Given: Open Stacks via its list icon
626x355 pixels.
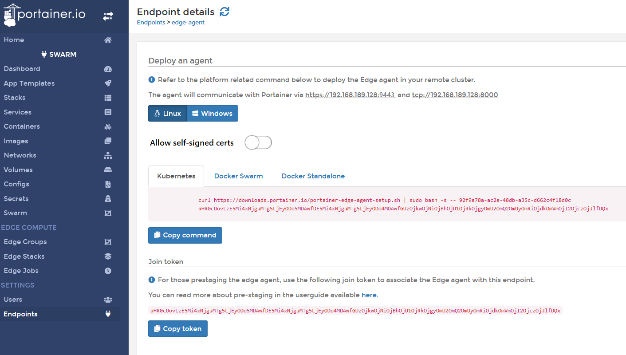Looking at the screenshot, I should pos(108,97).
